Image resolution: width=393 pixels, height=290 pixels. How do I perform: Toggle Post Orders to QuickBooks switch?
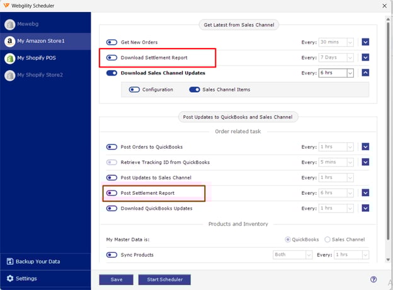(x=111, y=147)
